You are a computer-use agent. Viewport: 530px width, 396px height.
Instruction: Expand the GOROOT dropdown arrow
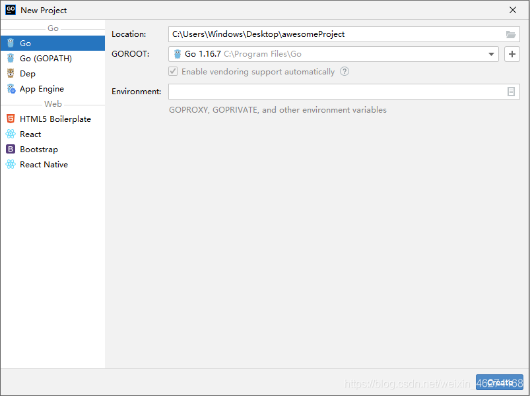492,54
